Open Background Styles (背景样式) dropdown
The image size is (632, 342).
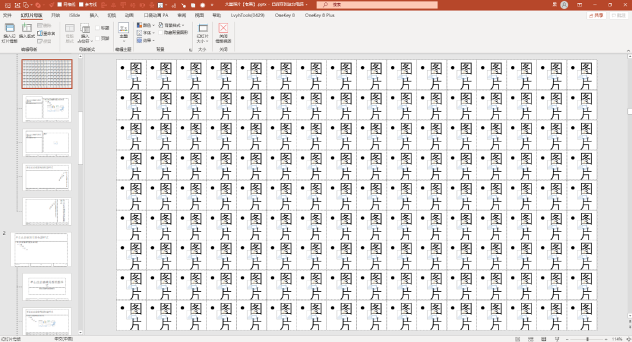171,25
